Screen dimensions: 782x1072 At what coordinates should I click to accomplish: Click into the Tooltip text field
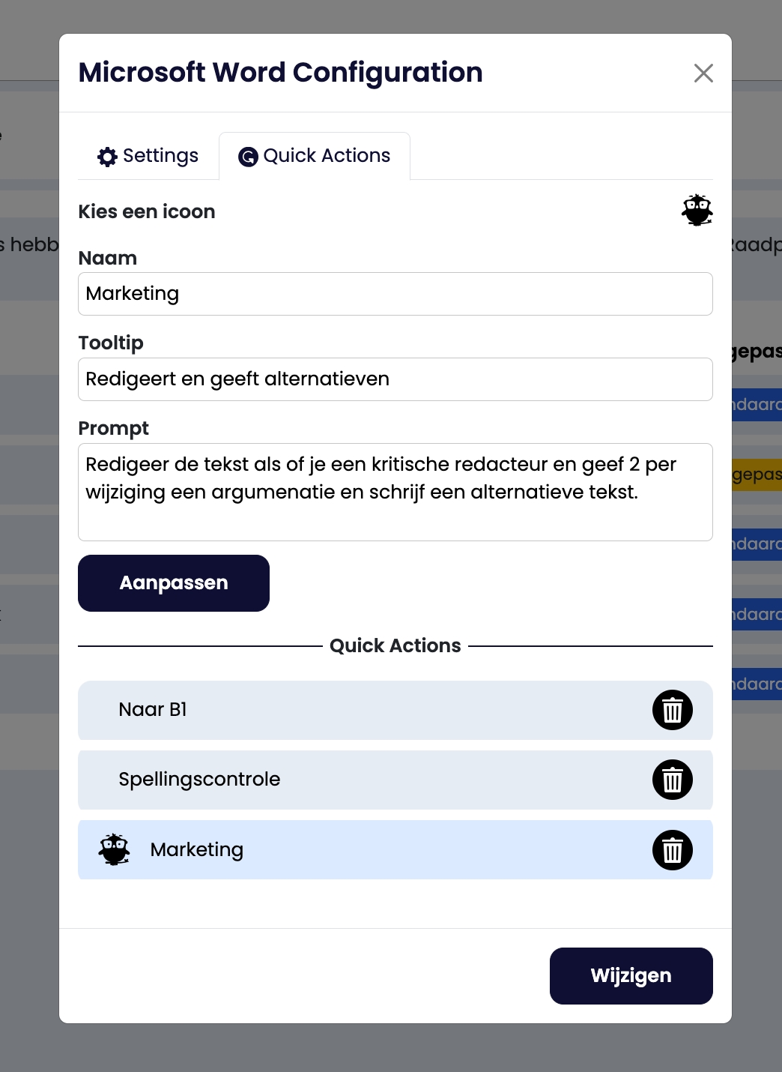pos(395,379)
